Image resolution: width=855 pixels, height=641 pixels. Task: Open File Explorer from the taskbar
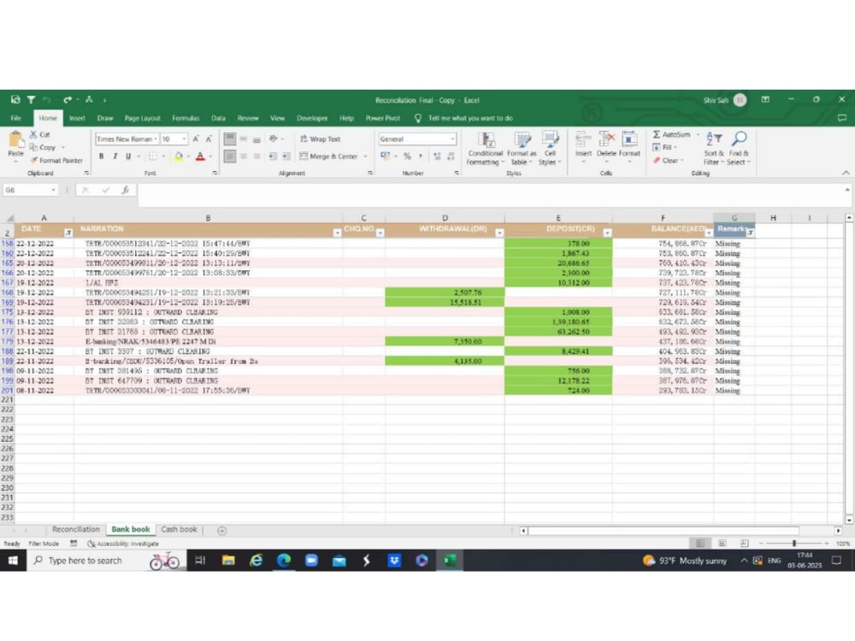228,561
